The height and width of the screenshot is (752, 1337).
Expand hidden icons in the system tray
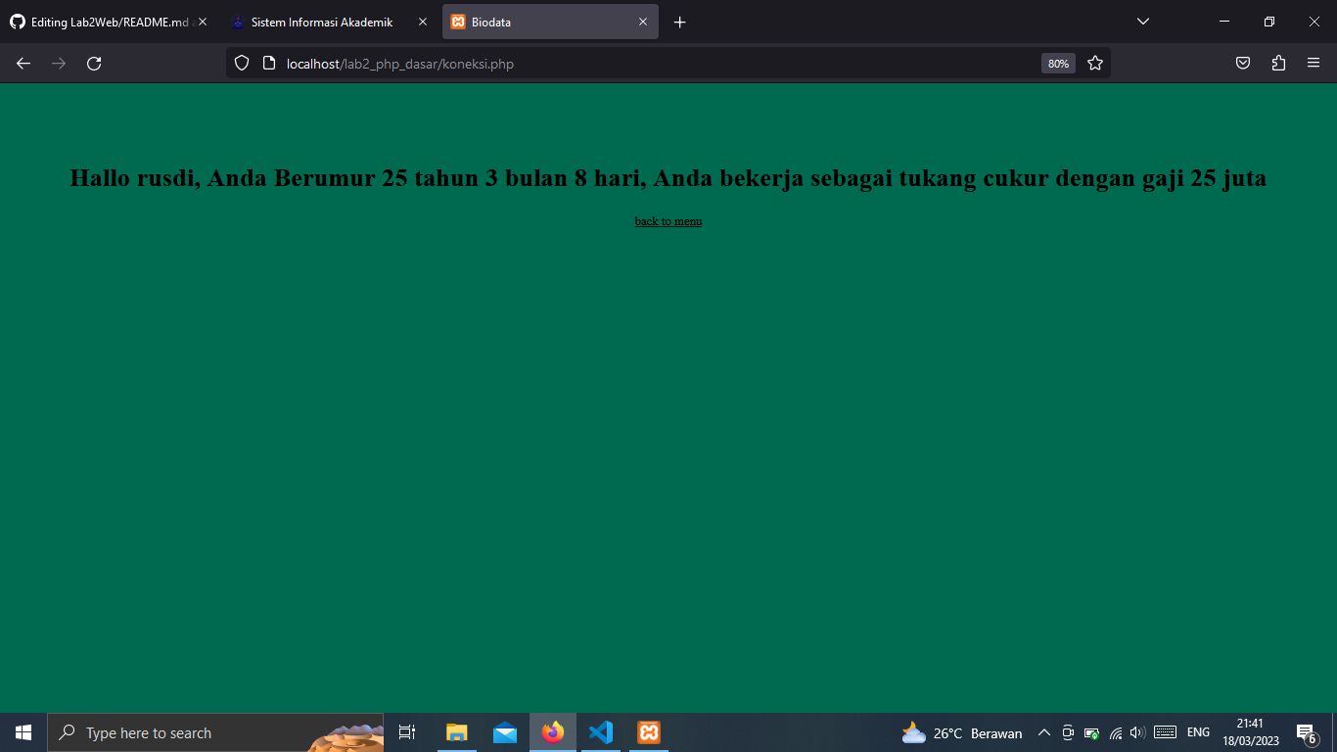click(x=1043, y=731)
